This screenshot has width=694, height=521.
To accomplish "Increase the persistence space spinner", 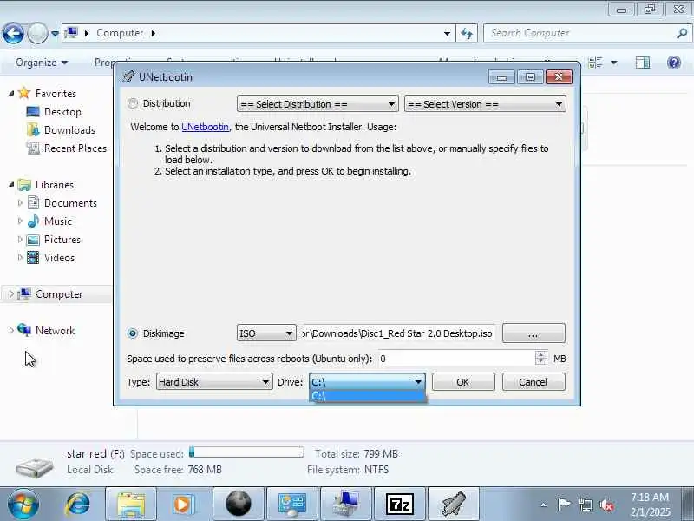I will (x=540, y=354).
